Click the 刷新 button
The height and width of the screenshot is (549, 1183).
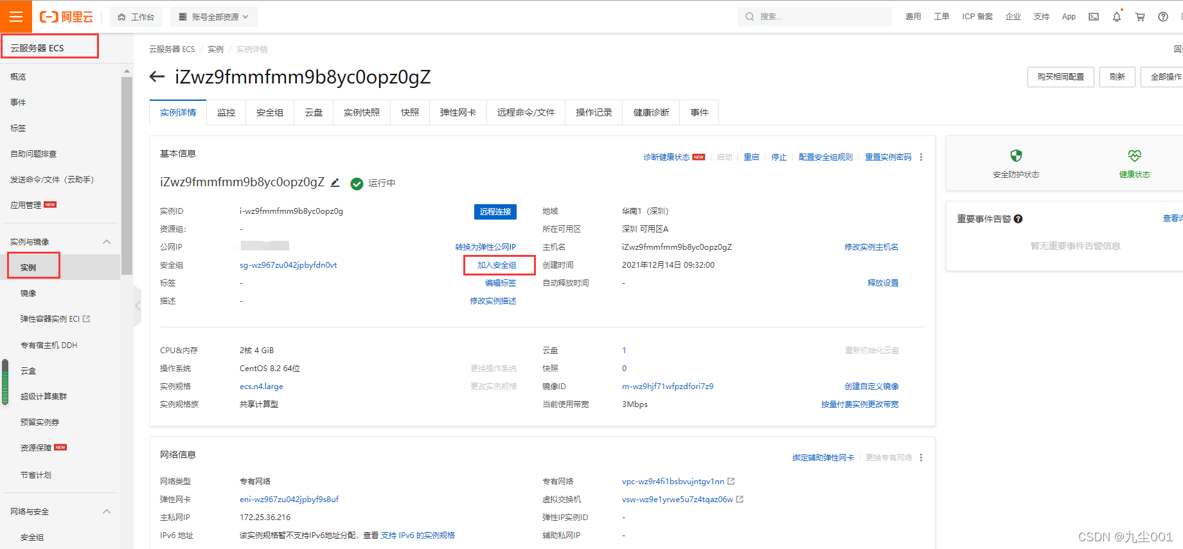(1117, 77)
